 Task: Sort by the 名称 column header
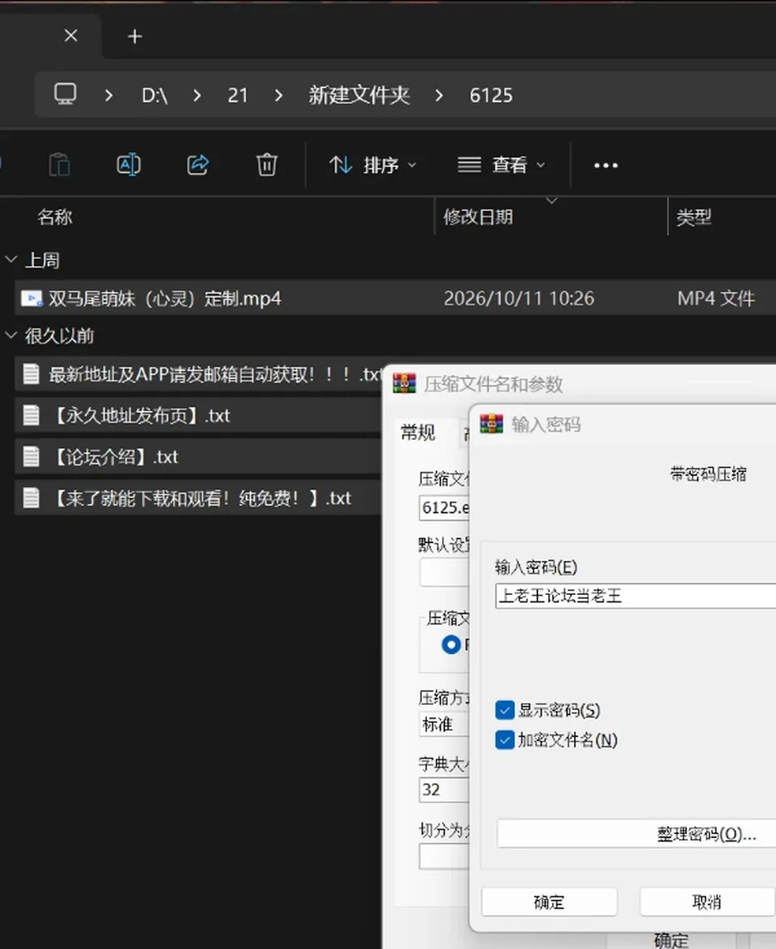(x=54, y=217)
